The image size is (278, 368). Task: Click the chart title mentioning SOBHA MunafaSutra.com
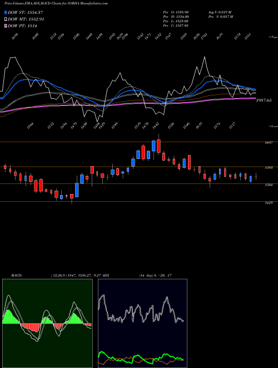(x=56, y=4)
